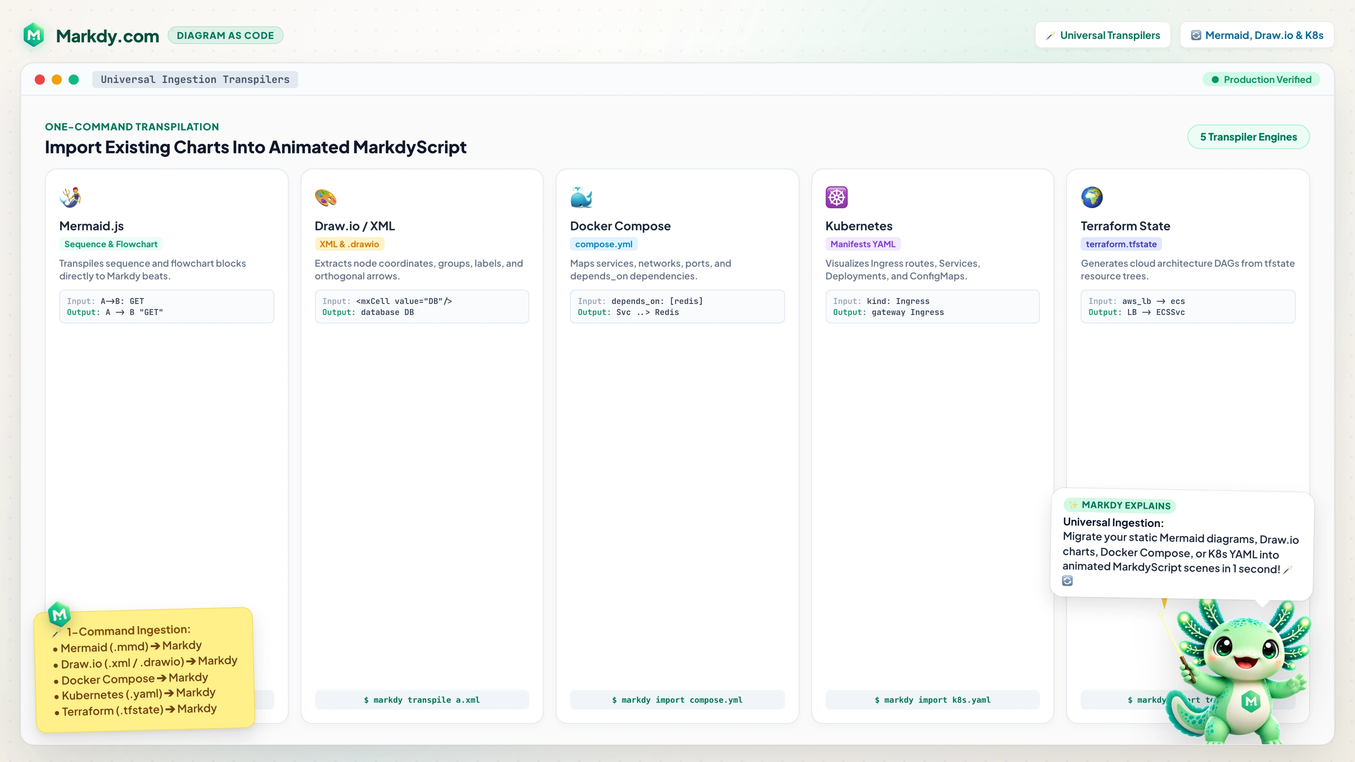The width and height of the screenshot is (1355, 762).
Task: Click the compose.yml tag
Action: coord(604,244)
